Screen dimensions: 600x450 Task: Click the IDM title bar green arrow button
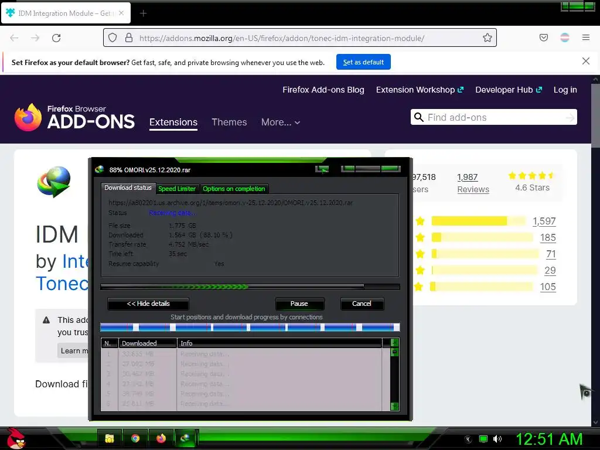click(322, 169)
